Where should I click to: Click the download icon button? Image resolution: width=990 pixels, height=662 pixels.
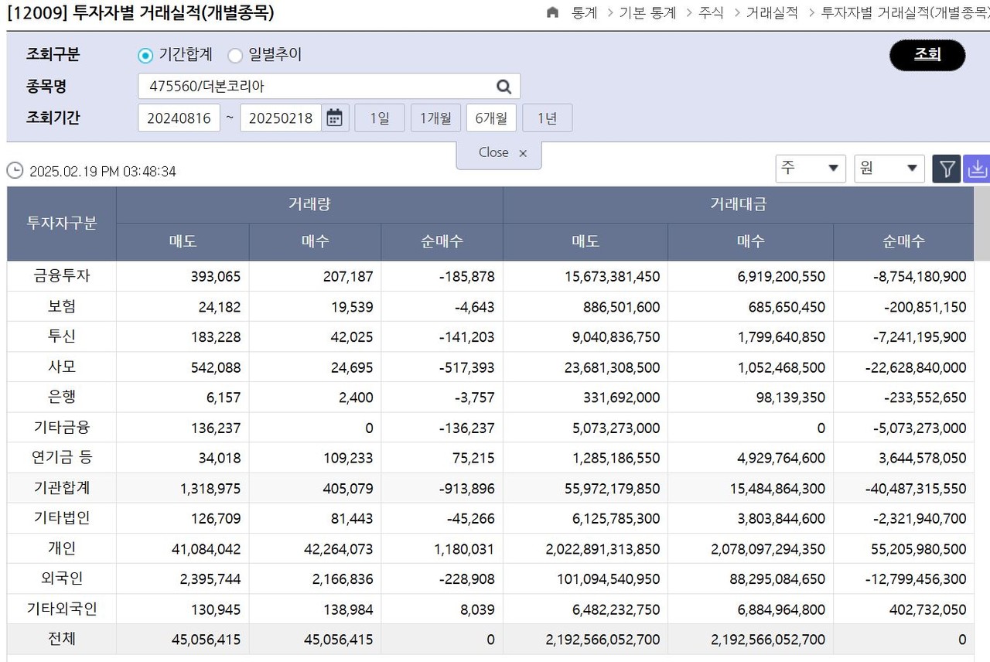click(x=977, y=169)
